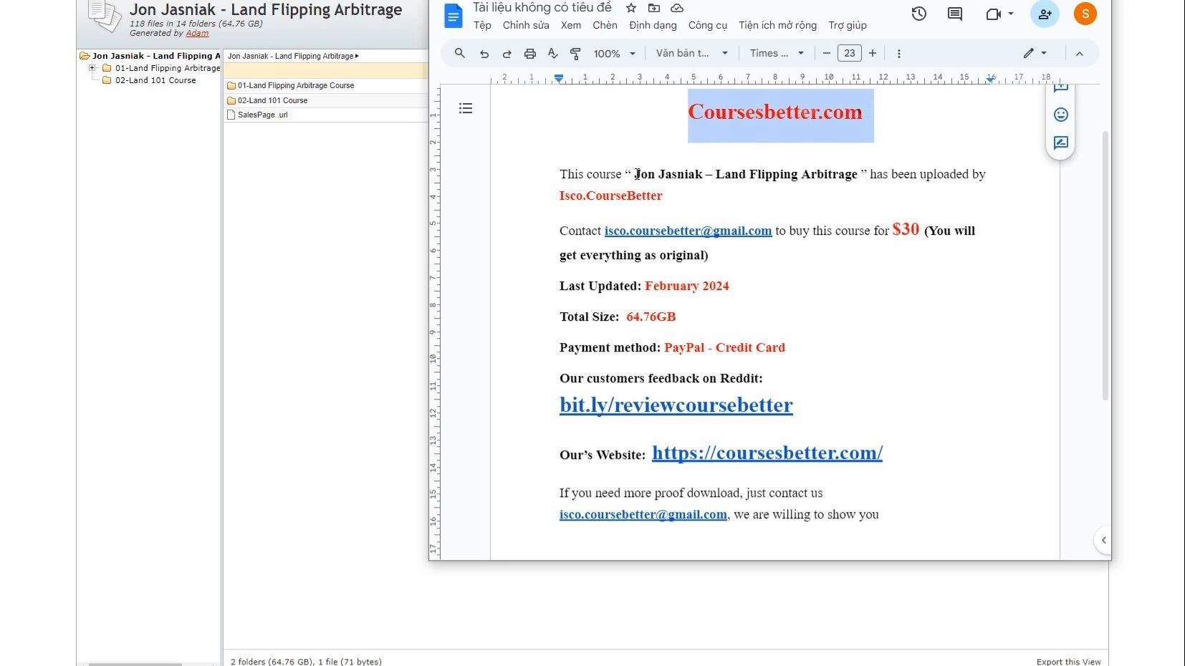Expand 01-Land Flipping Arbitrage tree node

click(92, 68)
